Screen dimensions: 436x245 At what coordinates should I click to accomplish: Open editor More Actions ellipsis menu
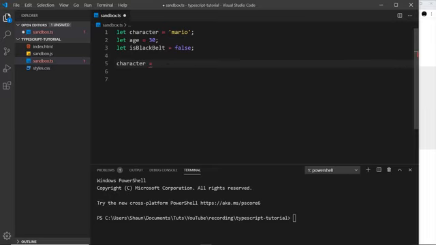click(410, 16)
